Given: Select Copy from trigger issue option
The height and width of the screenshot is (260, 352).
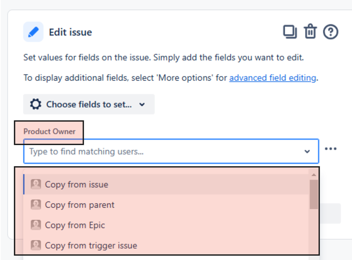Looking at the screenshot, I should coord(166,245).
